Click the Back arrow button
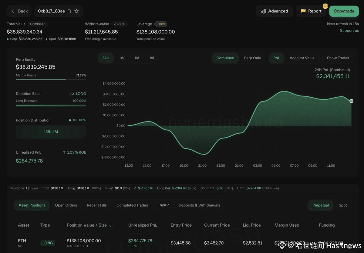Image resolution: width=364 pixels, height=253 pixels. [x=19, y=11]
